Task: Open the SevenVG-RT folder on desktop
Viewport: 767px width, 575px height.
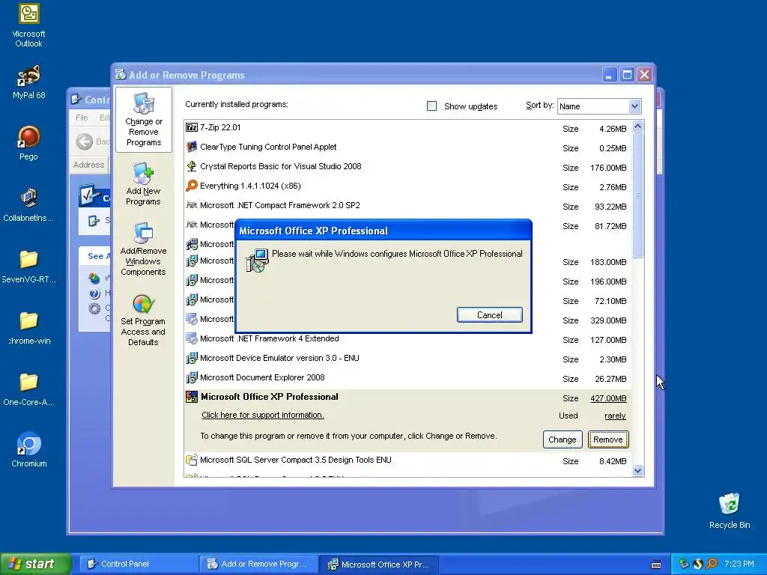Action: 29,267
